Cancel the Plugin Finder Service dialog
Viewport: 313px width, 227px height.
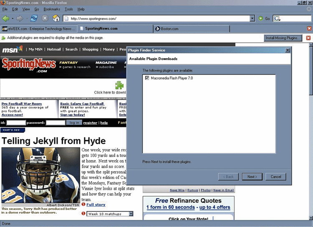(x=276, y=177)
